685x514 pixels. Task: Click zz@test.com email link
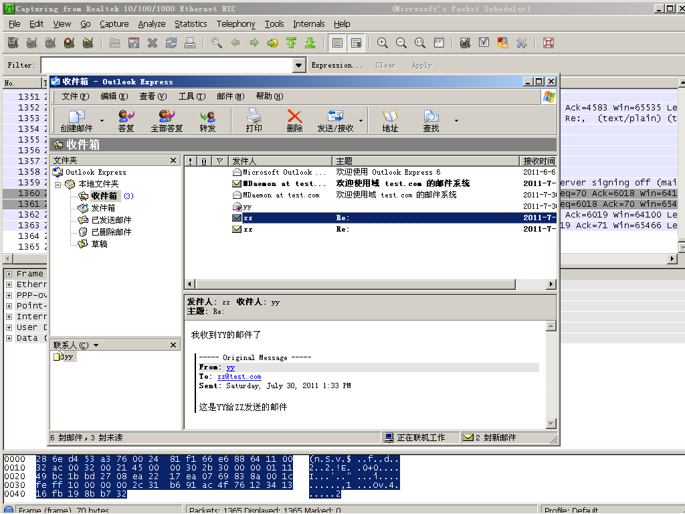coord(239,376)
